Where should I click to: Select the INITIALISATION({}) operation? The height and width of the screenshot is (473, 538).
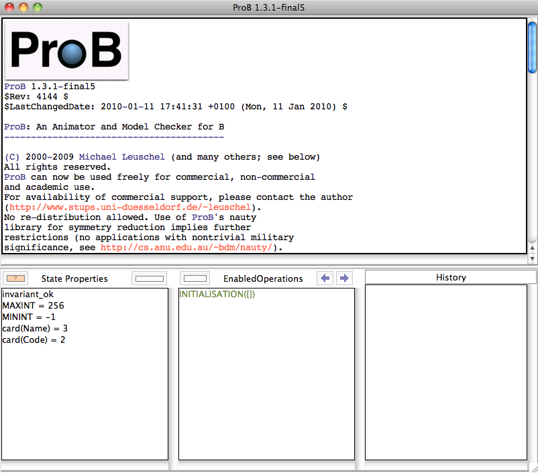click(217, 295)
